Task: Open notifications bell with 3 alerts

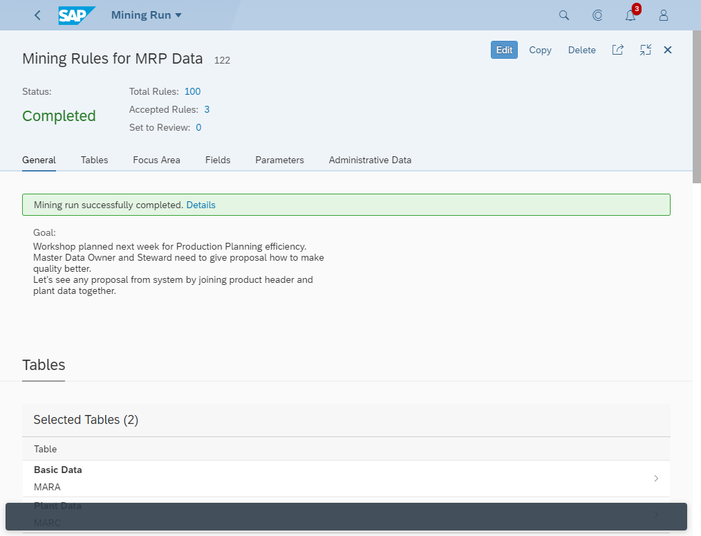Action: pos(631,15)
